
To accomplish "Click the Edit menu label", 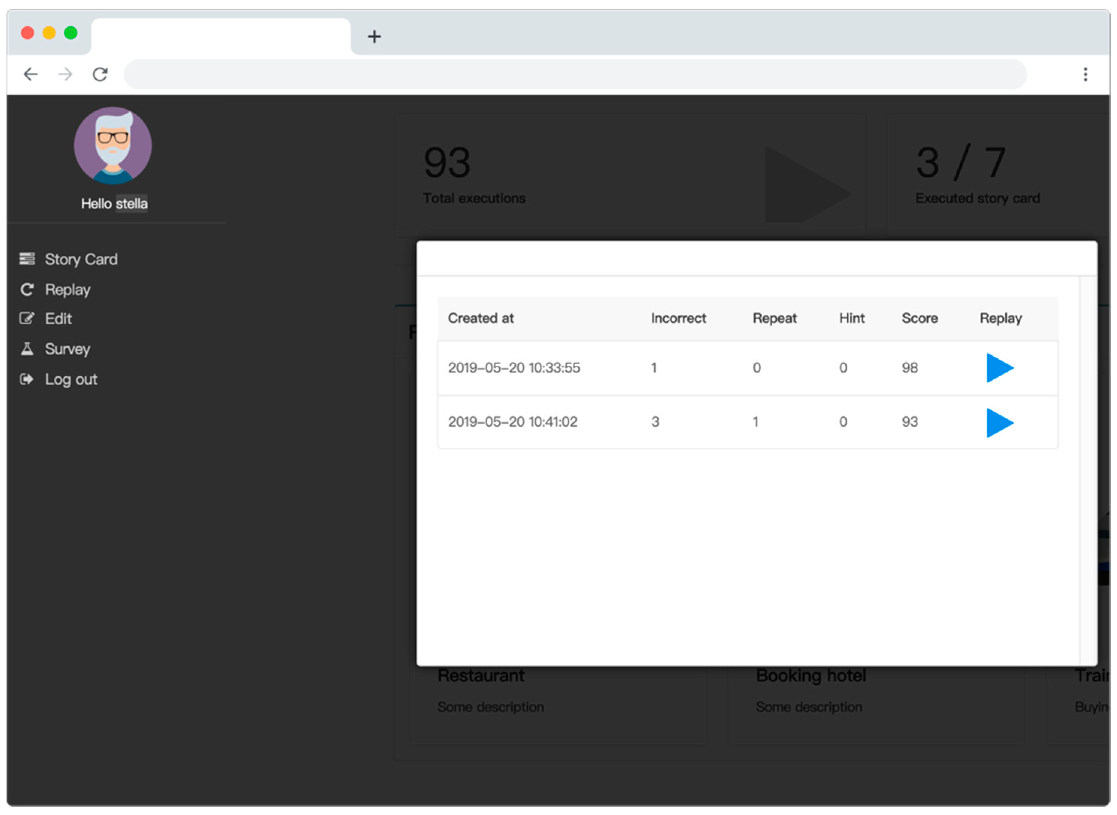I will tap(58, 319).
